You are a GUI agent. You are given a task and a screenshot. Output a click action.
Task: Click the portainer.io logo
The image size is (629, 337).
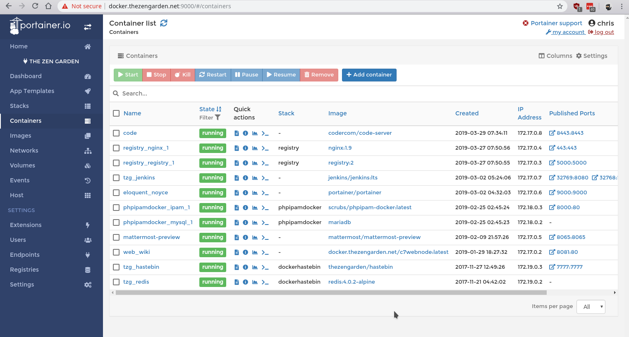click(x=40, y=26)
